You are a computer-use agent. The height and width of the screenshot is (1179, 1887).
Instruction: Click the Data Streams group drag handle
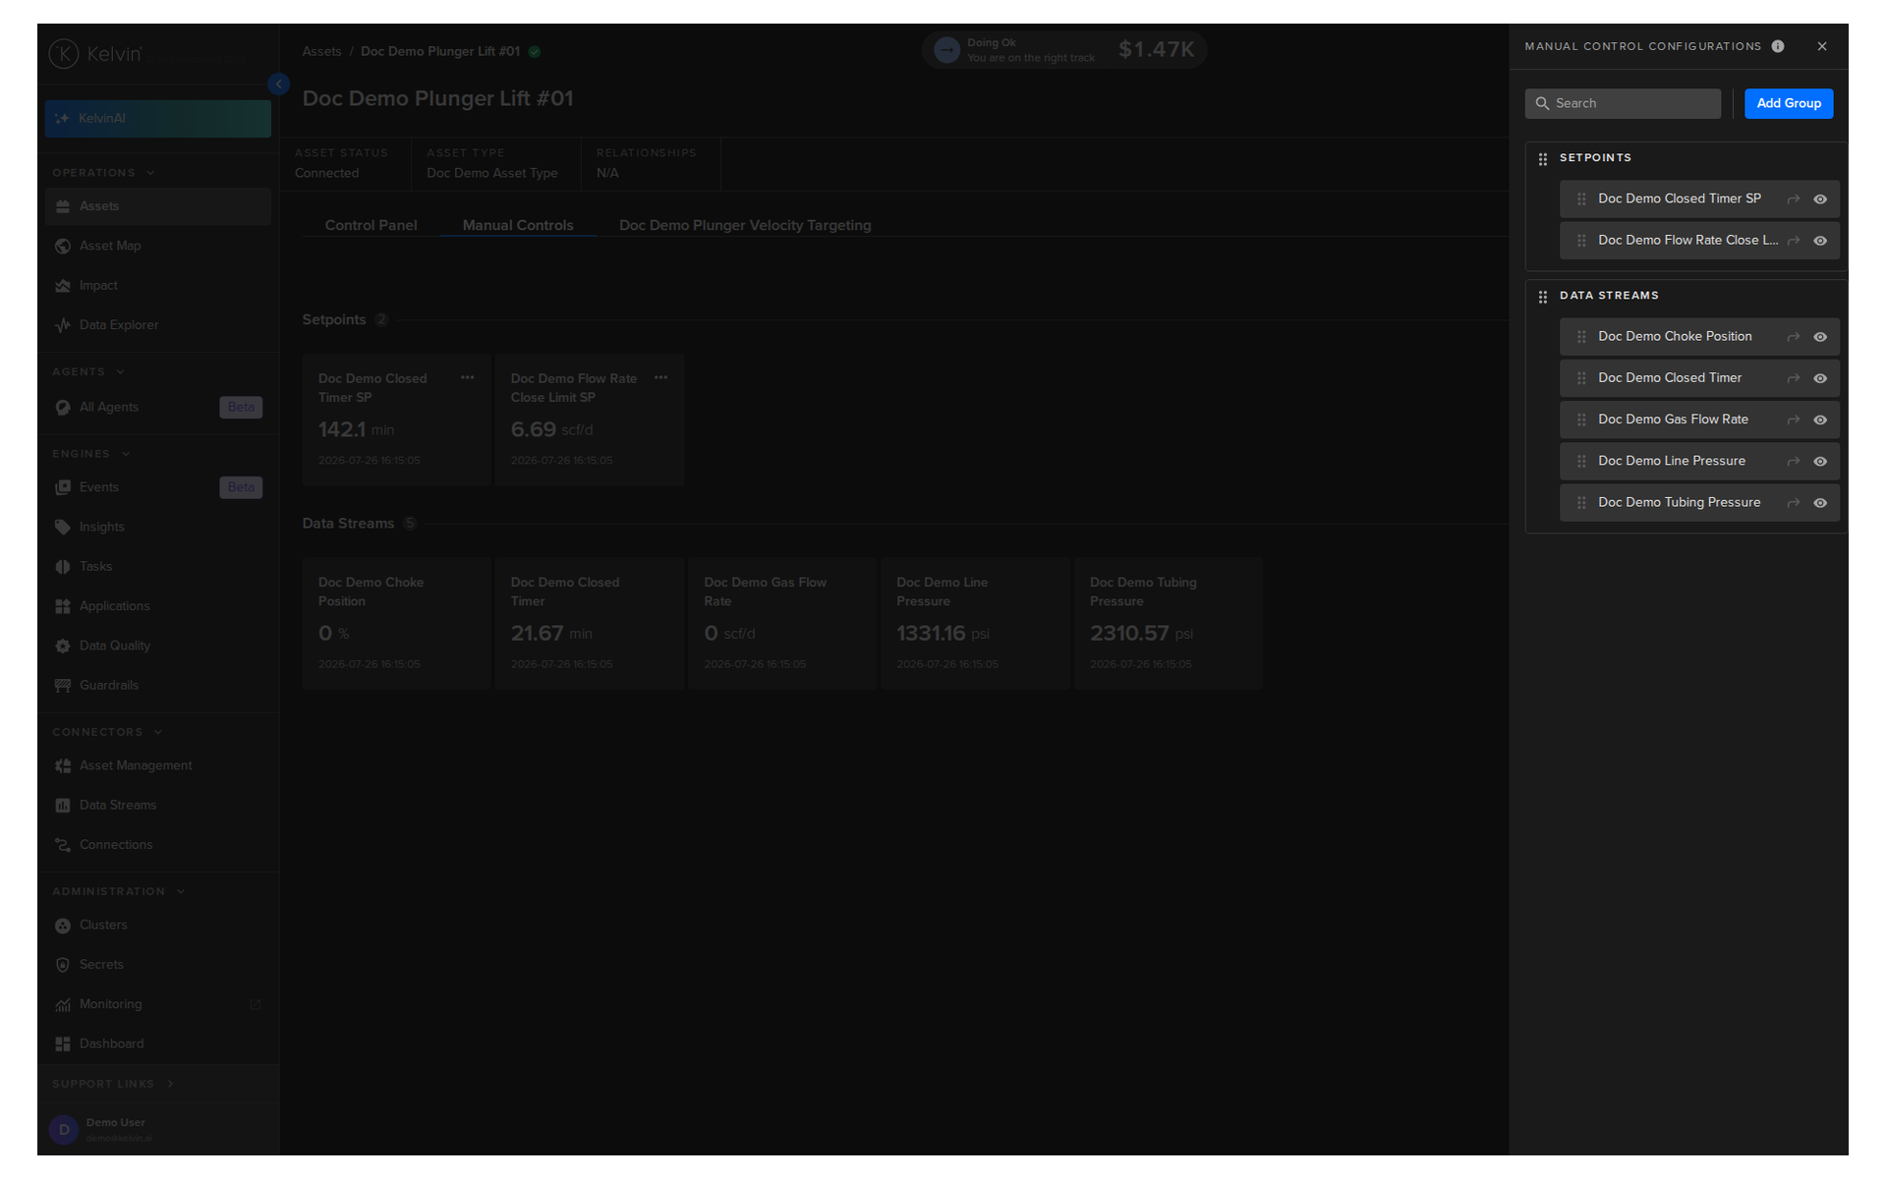1543,297
